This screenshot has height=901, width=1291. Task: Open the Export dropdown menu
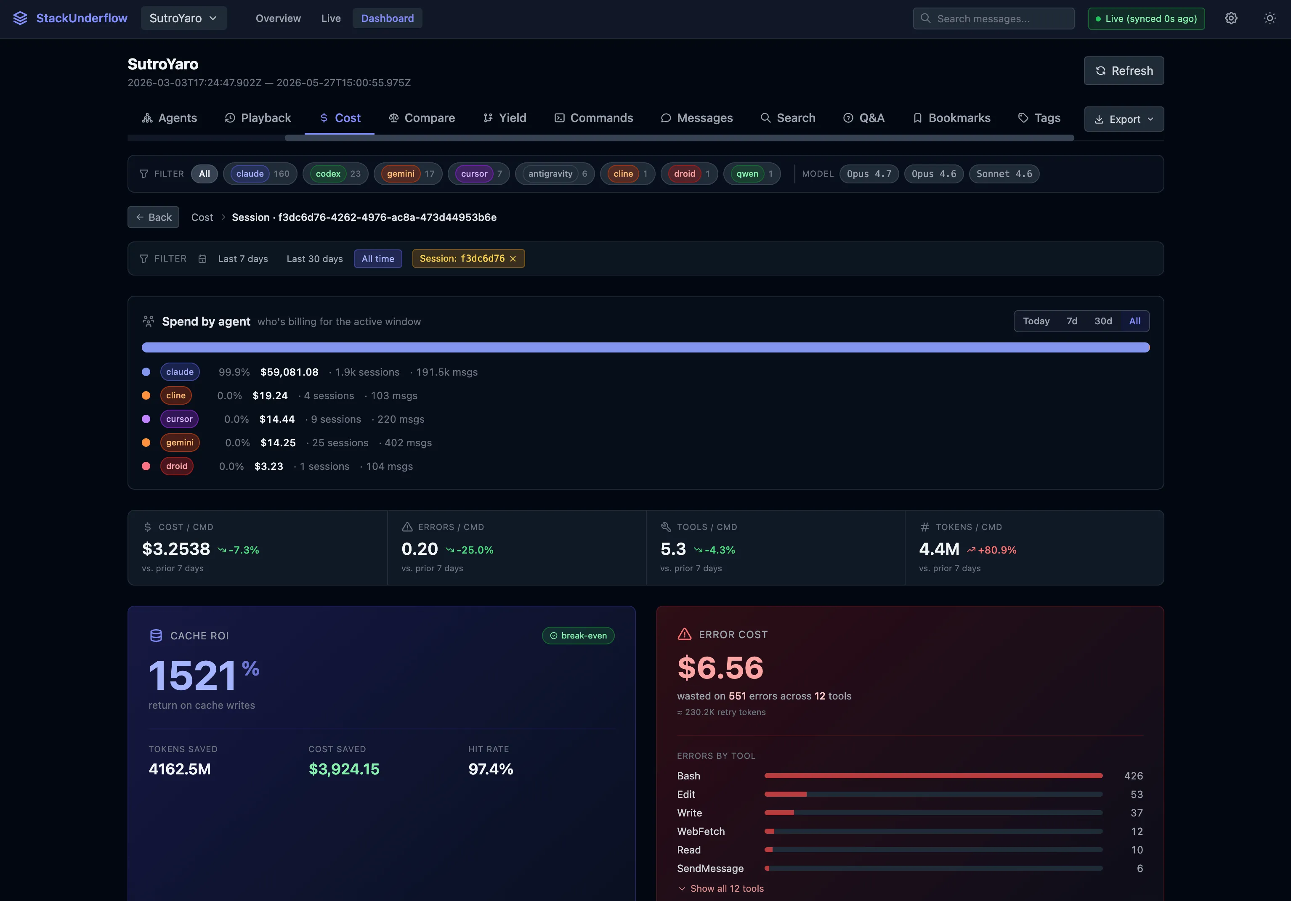(1124, 120)
